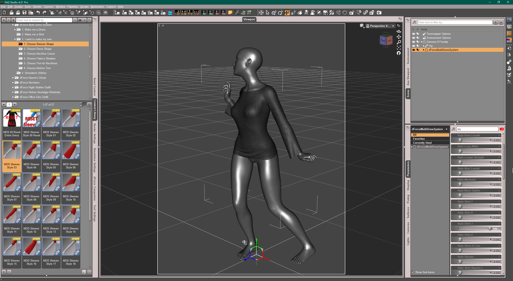Clear the parameters search with red X
513x281 pixels.
pyautogui.click(x=501, y=129)
